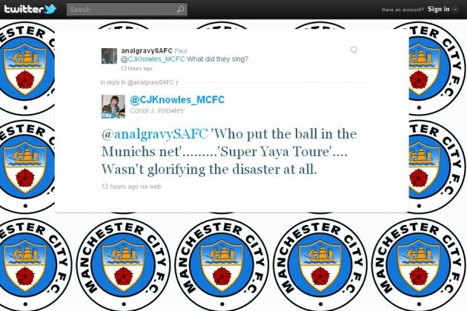This screenshot has height=311, width=467.
Task: Click the Conor J. Knowles full name
Action: (156, 111)
